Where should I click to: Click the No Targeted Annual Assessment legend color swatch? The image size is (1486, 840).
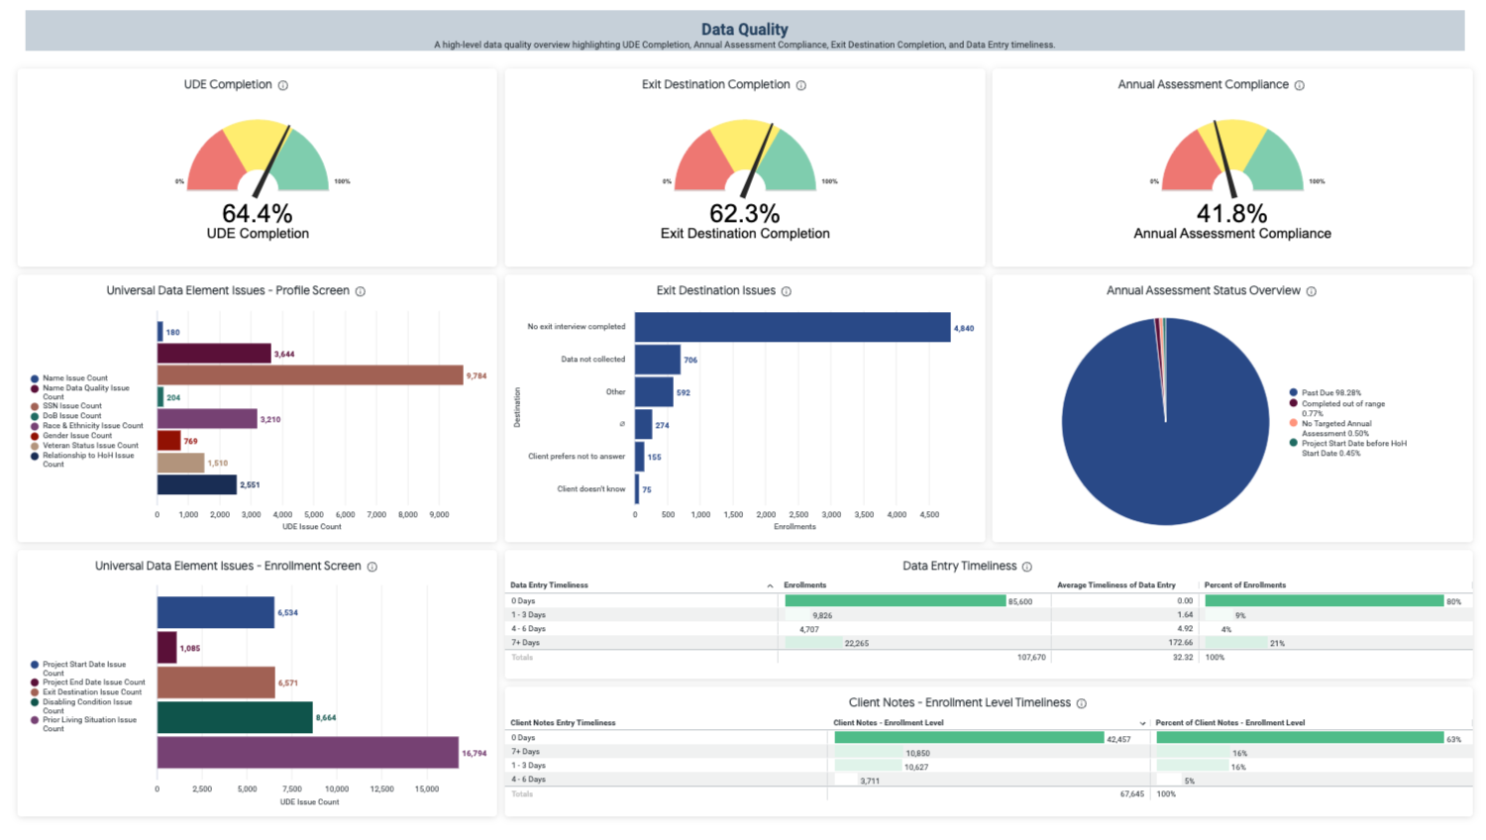1292,423
